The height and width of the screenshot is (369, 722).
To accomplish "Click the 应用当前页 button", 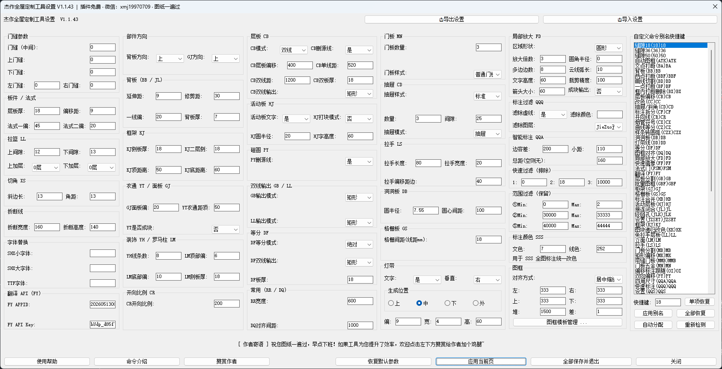I will pos(481,361).
